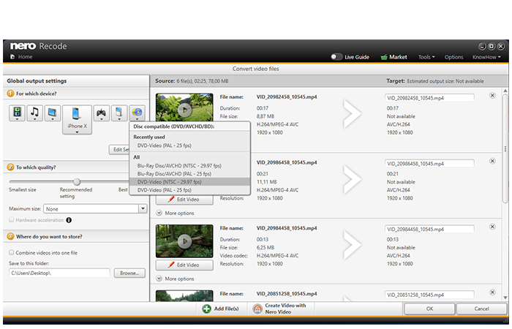Check the Hardware acceleration box
Image resolution: width=512 pixels, height=329 pixels.
12,219
